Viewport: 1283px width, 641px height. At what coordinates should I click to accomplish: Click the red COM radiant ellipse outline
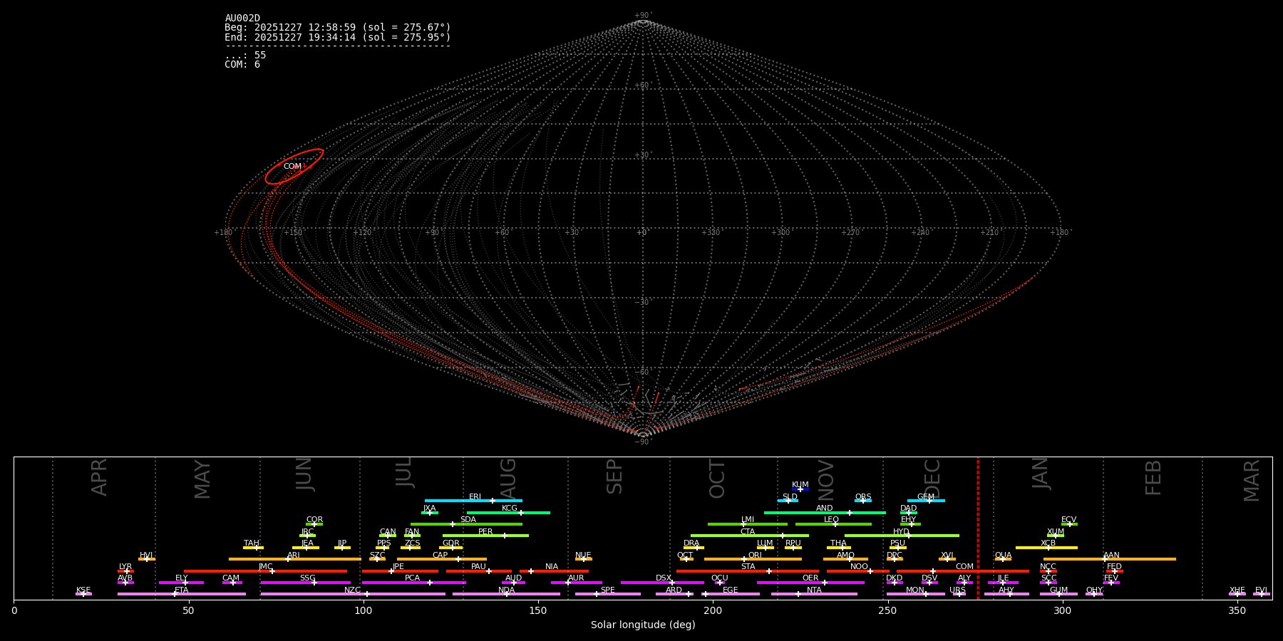click(x=294, y=167)
